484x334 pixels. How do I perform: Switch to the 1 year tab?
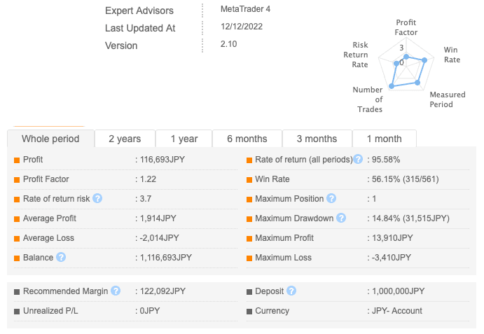pos(184,139)
